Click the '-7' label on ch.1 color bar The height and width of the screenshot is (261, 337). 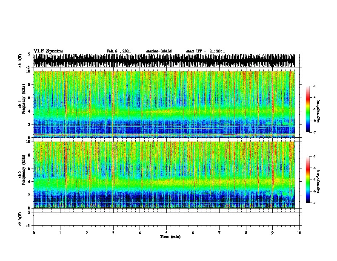tap(314, 132)
